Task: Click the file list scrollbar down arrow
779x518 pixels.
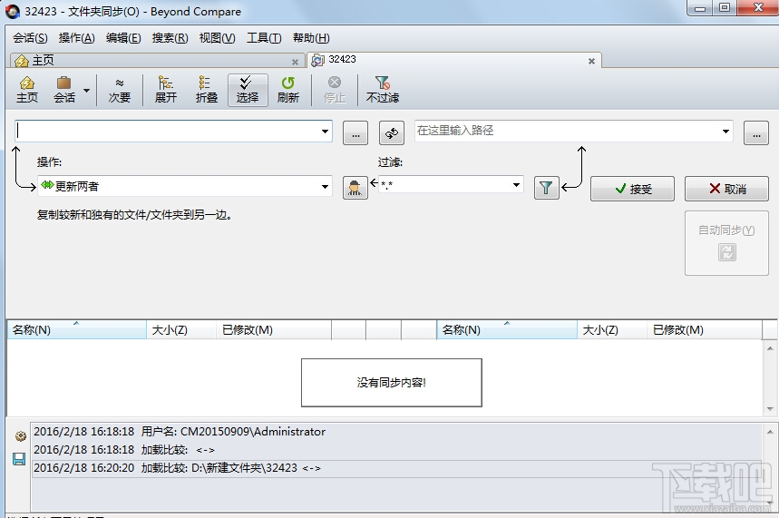Action: [x=770, y=409]
